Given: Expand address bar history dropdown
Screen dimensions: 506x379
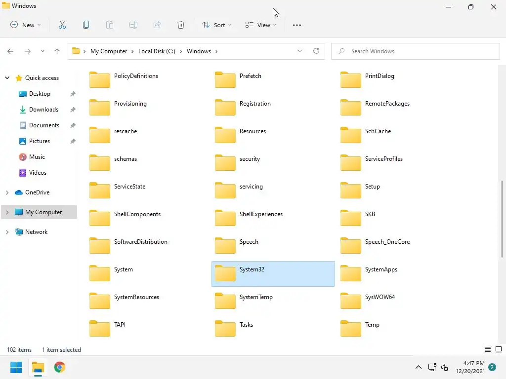Looking at the screenshot, I should (300, 51).
